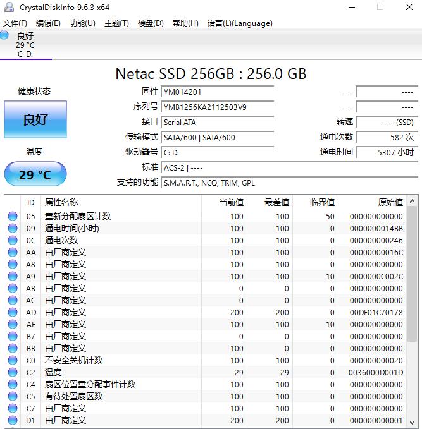This screenshot has height=429, width=422.
Task: Click the 通电时间 field showing 5307 小时
Action: pyautogui.click(x=387, y=153)
